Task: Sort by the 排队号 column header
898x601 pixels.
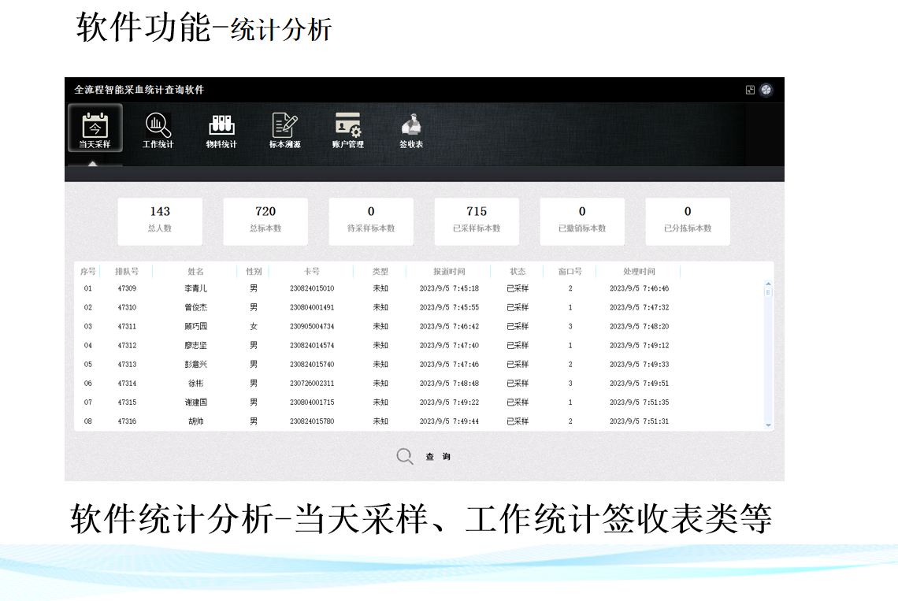Action: click(x=127, y=272)
